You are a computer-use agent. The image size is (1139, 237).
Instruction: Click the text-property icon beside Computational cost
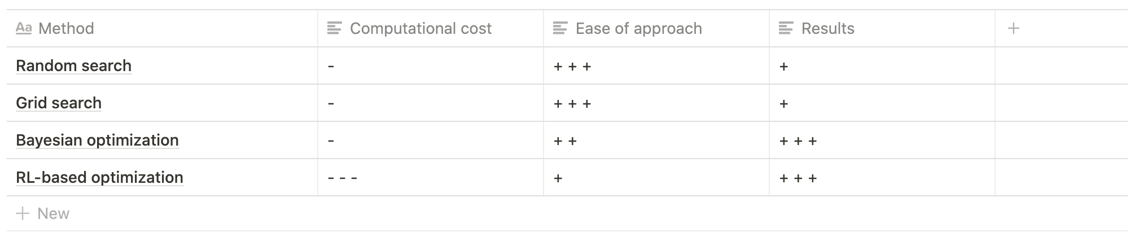point(335,28)
